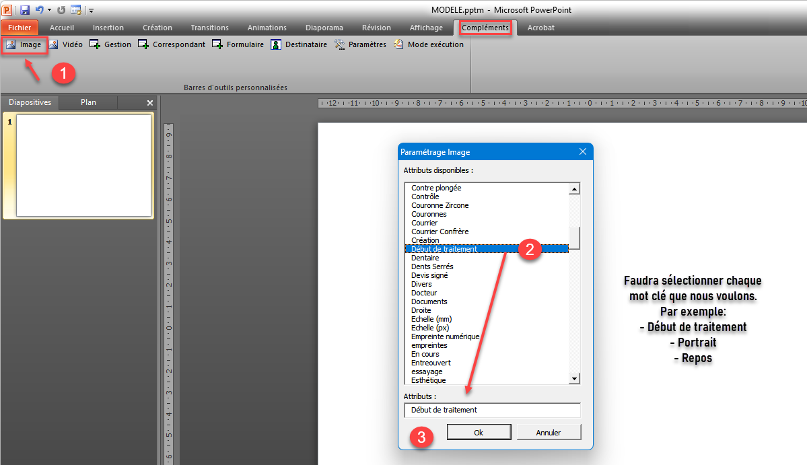Open Paramètres from the custom toolbar
Screen dimensions: 807x465
[359, 44]
